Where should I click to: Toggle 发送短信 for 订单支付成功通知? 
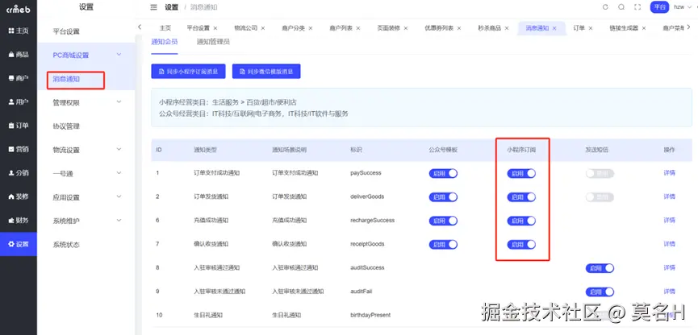pyautogui.click(x=600, y=173)
